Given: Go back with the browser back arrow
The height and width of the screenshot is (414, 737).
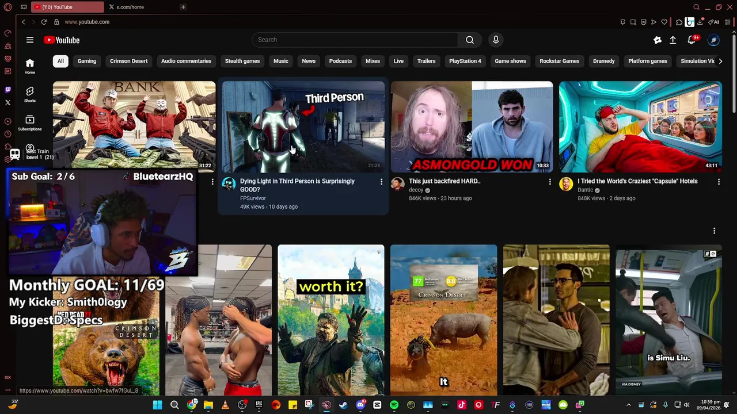Looking at the screenshot, I should [x=24, y=22].
